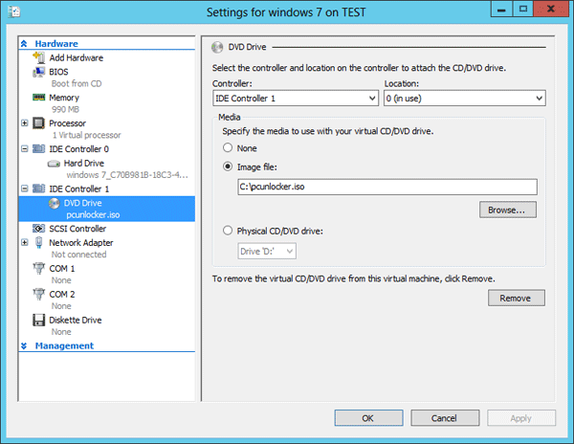Expand the Processor tree node
This screenshot has width=574, height=444.
click(25, 123)
